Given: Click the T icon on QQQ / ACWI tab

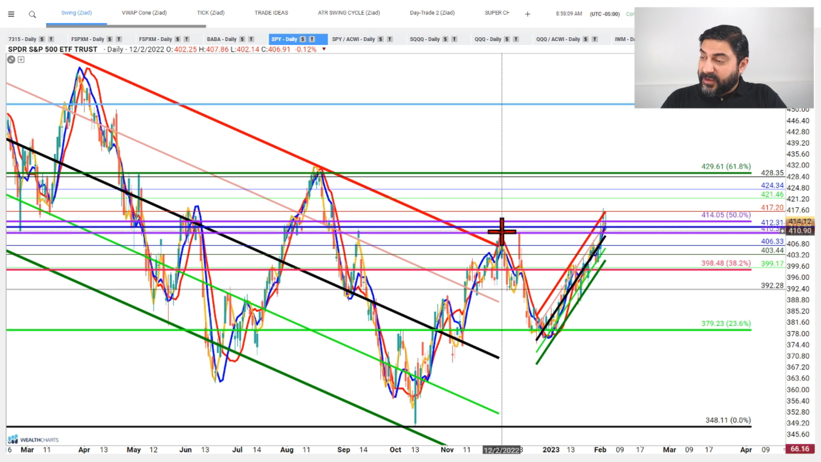Looking at the screenshot, I should tap(595, 39).
